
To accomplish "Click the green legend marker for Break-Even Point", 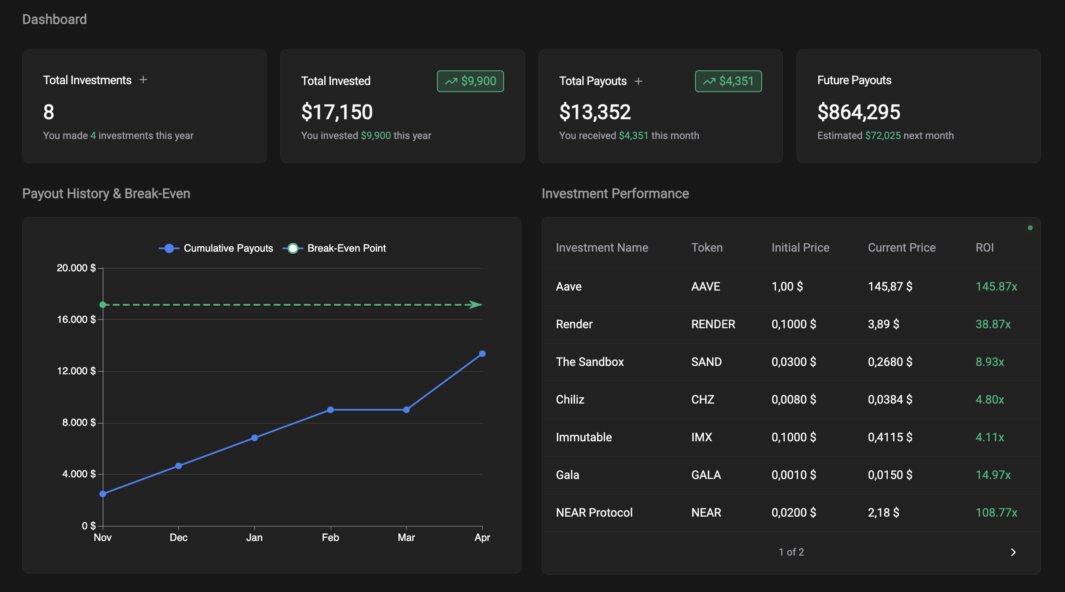I will [293, 248].
